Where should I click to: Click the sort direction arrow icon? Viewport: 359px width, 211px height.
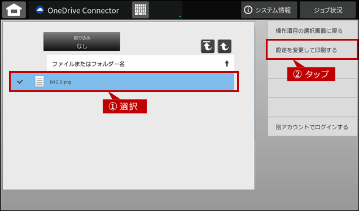227,64
